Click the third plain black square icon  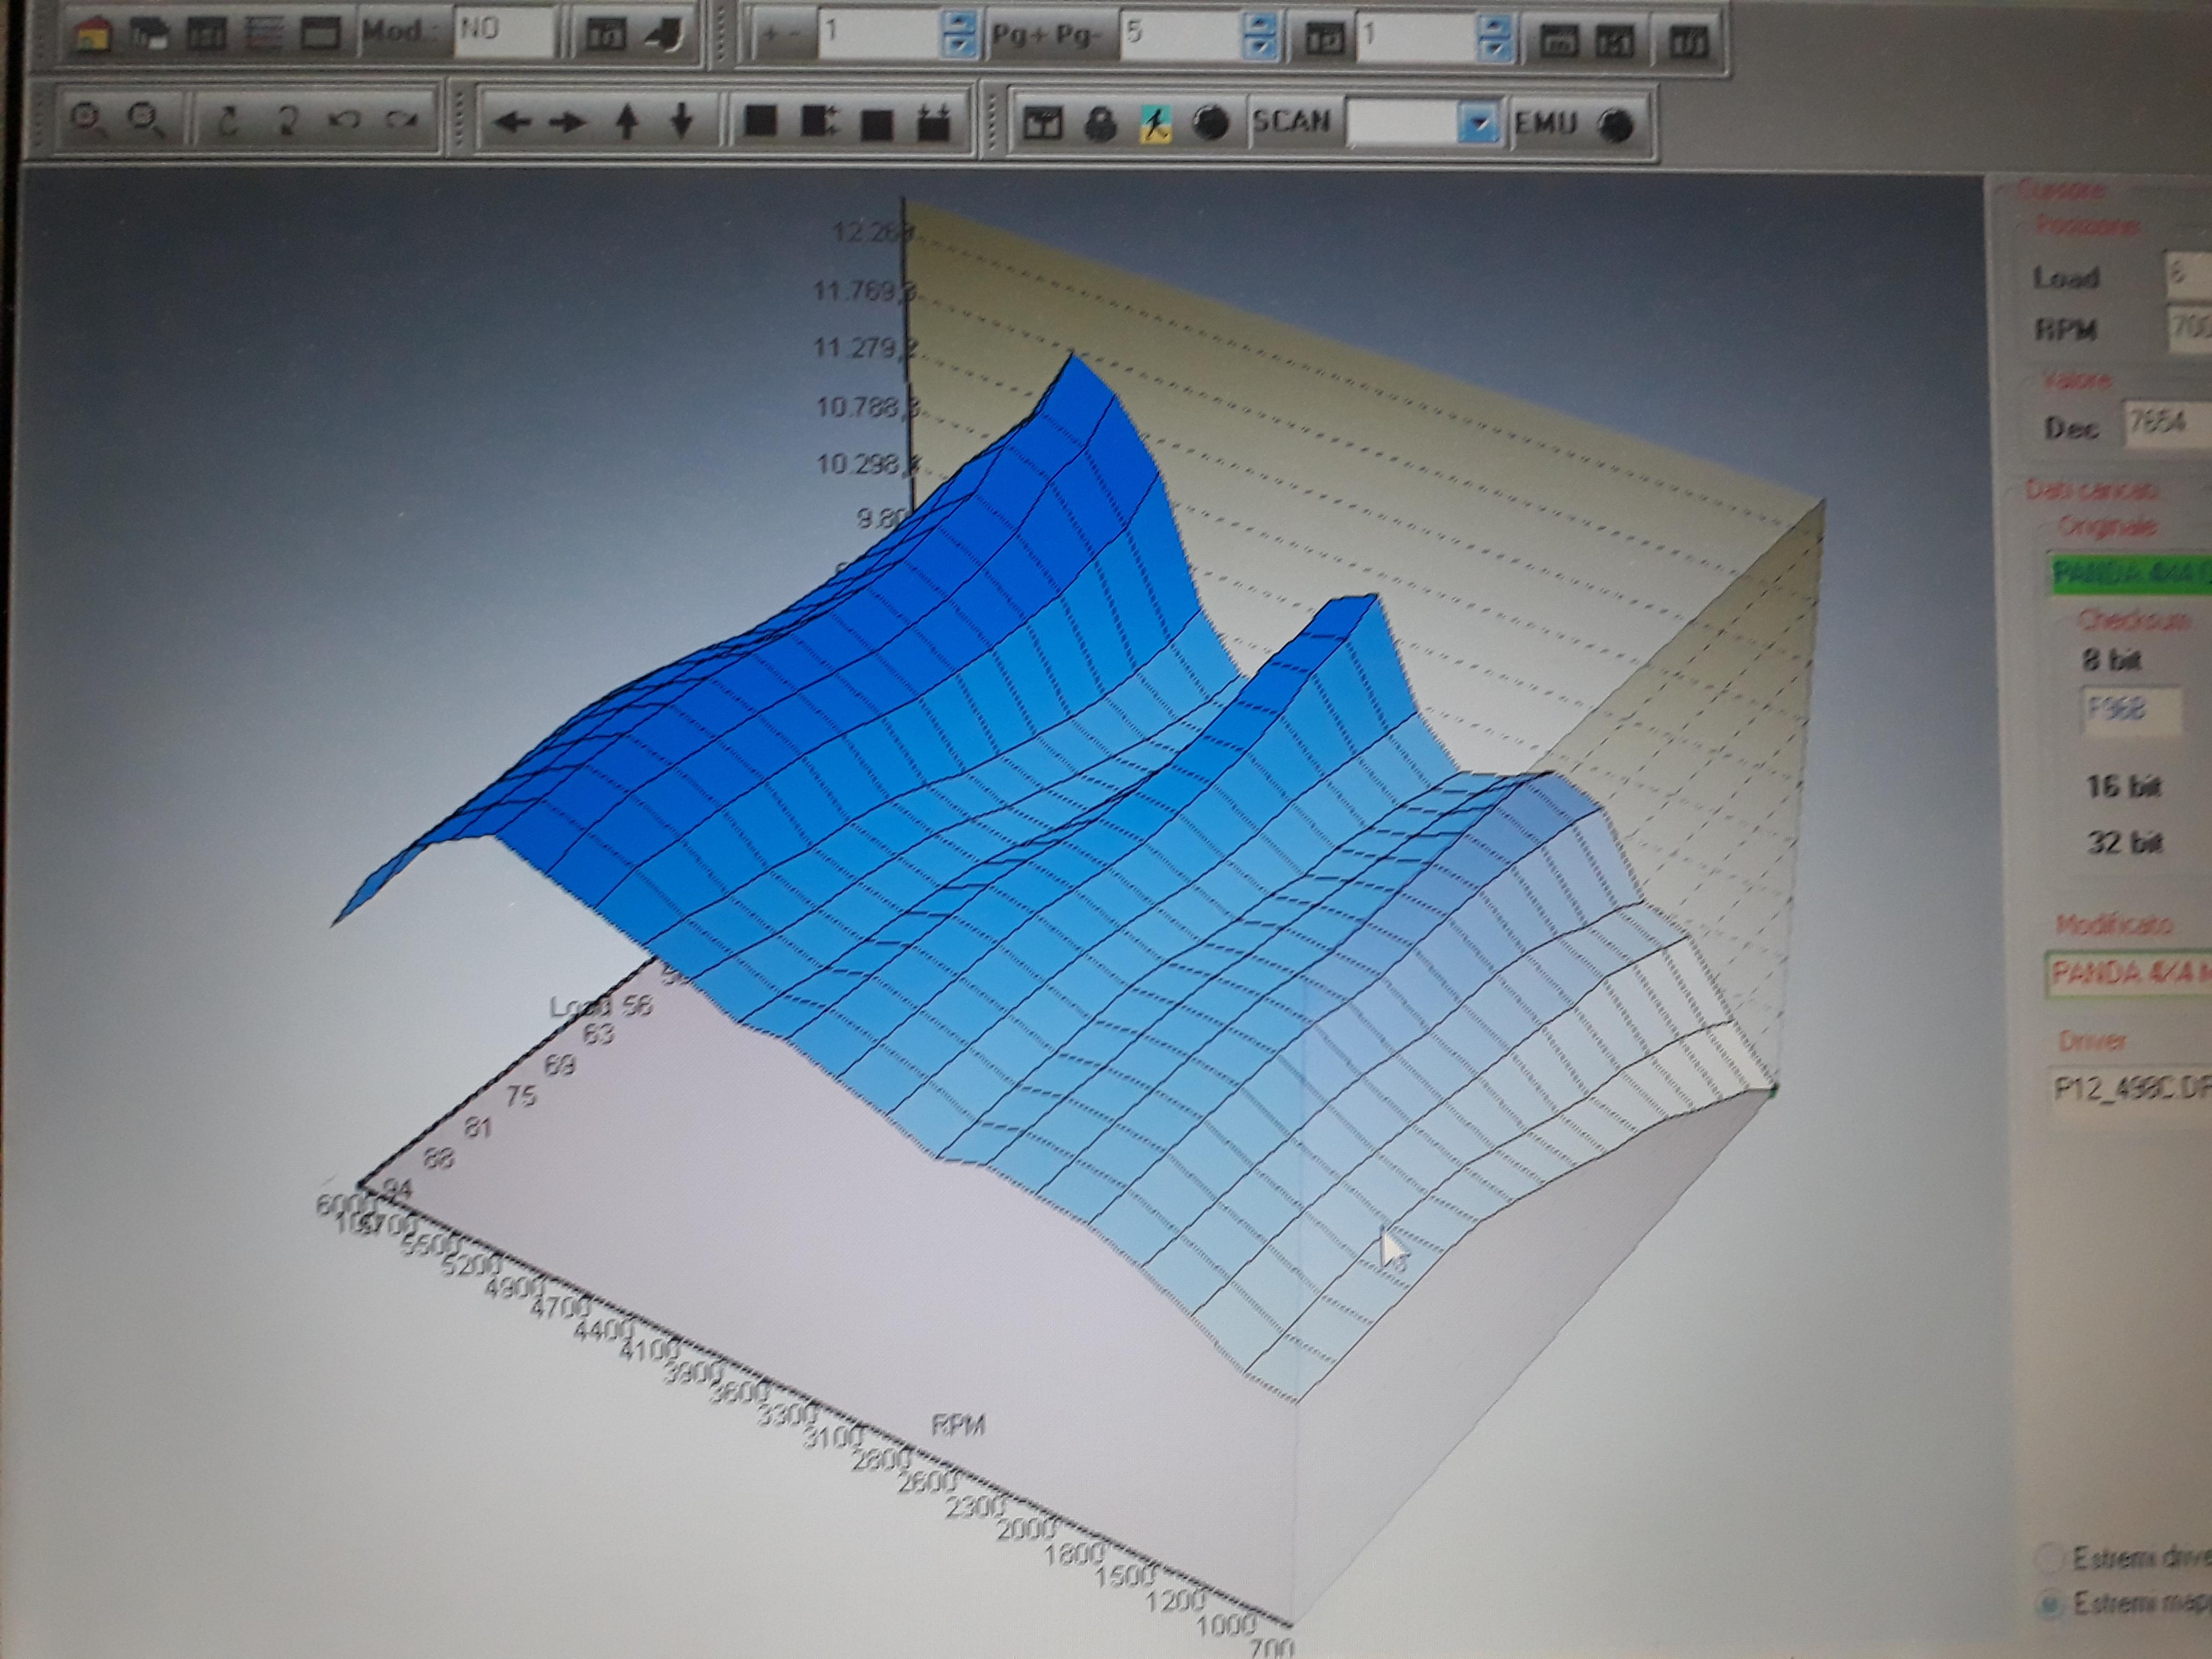[x=877, y=124]
